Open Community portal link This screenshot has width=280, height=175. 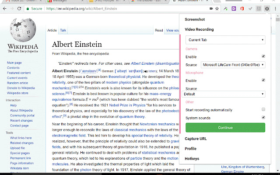click(22, 115)
